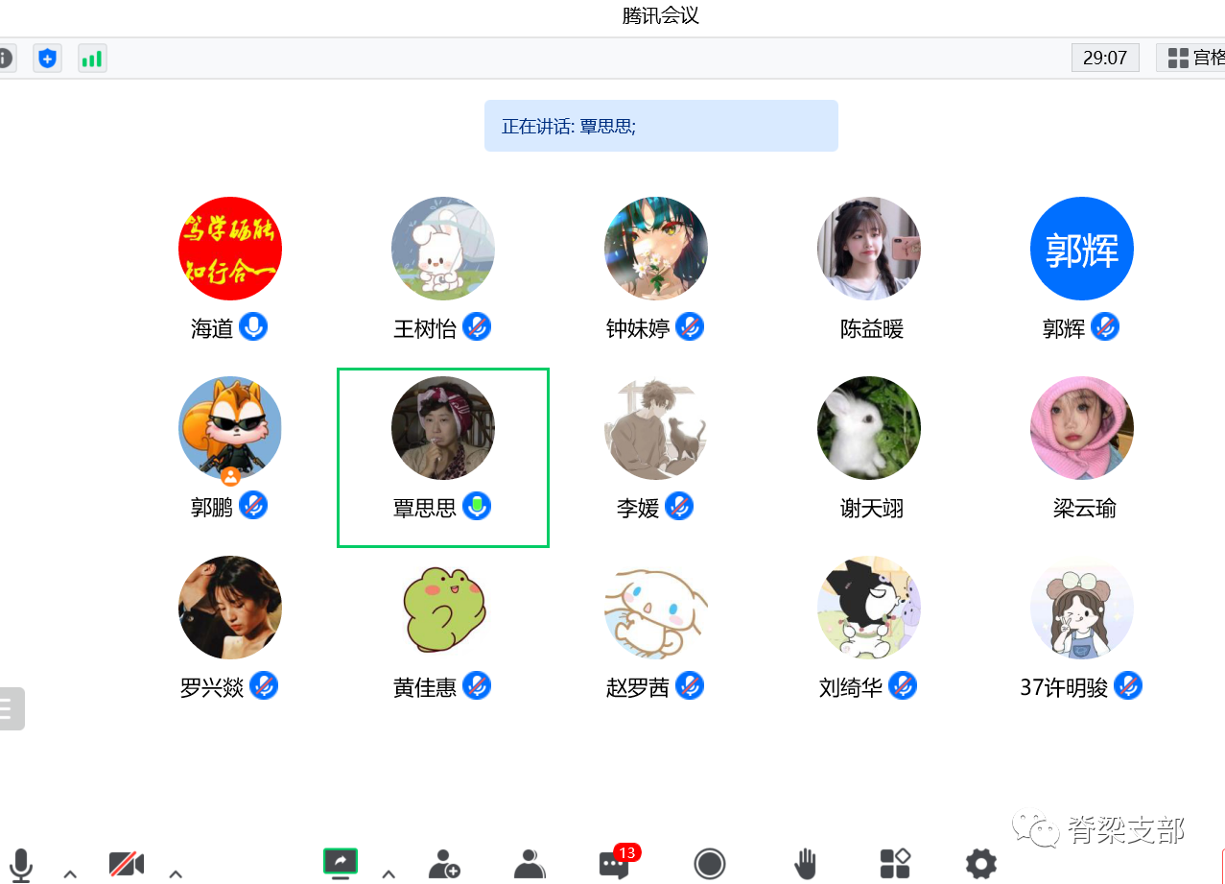Image resolution: width=1225 pixels, height=884 pixels.
Task: Open the share screen options arrow
Action: click(x=389, y=873)
